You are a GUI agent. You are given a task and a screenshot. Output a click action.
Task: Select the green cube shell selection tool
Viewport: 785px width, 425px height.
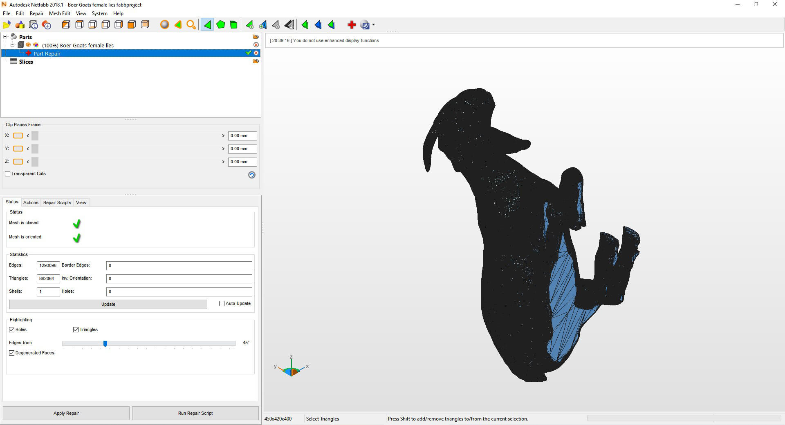tap(234, 25)
